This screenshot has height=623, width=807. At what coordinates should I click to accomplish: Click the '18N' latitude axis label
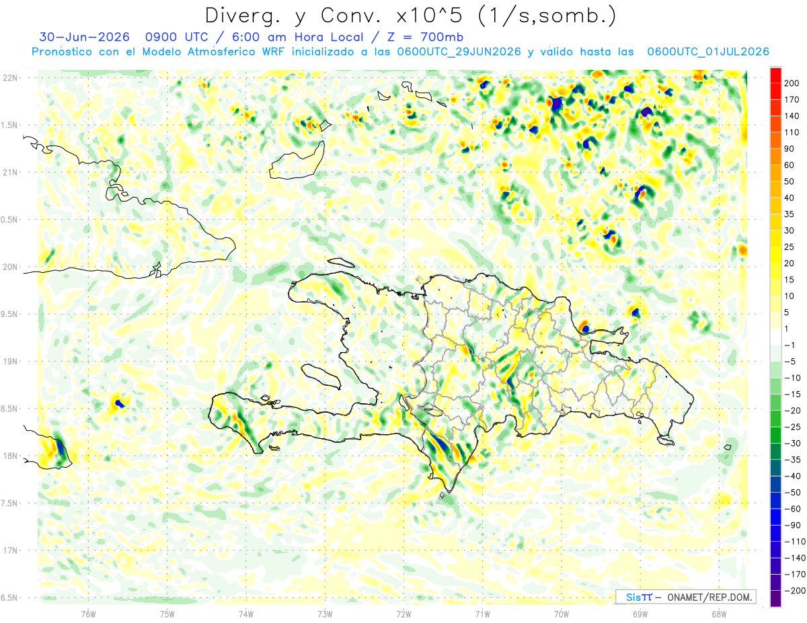(x=10, y=456)
